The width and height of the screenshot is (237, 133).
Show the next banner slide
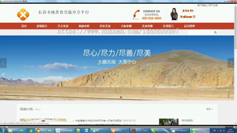click(x=231, y=63)
